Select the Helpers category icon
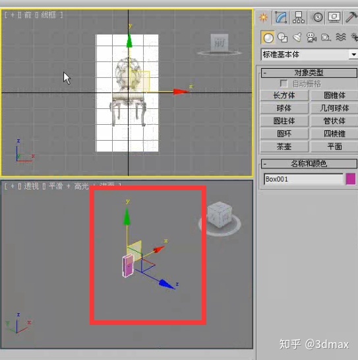This screenshot has height=360, width=358. (326, 38)
